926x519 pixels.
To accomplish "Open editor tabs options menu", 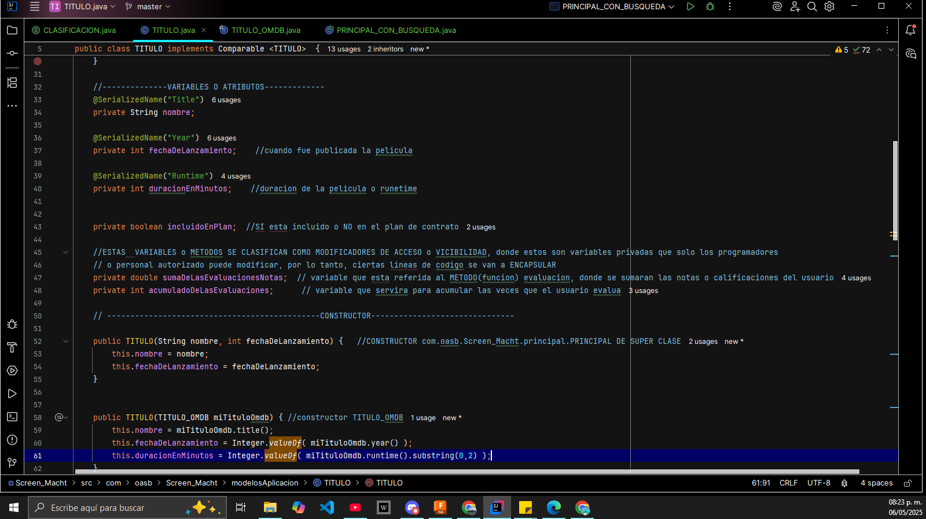I will pos(887,30).
